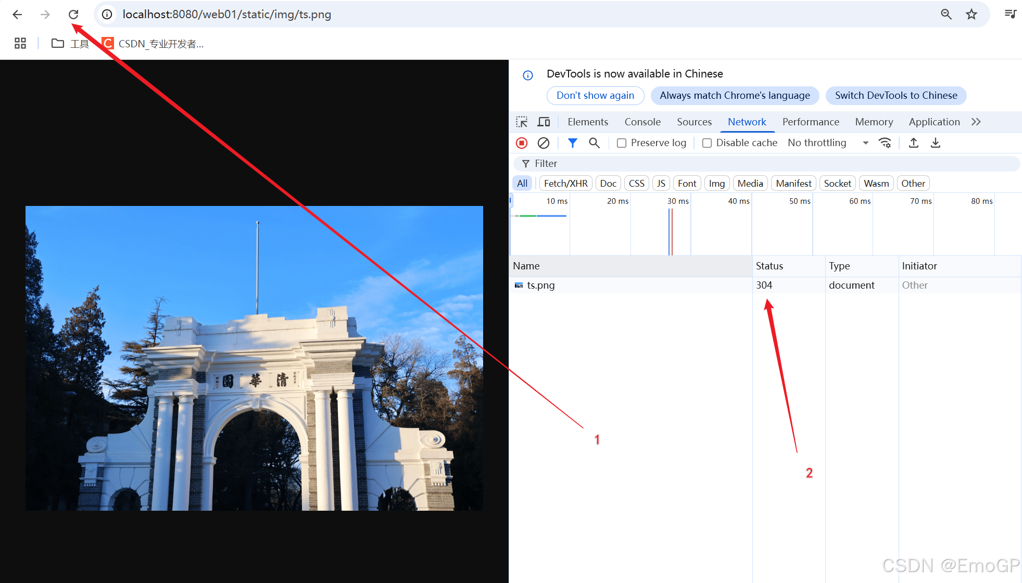
Task: Open the Performance tab
Action: click(811, 122)
